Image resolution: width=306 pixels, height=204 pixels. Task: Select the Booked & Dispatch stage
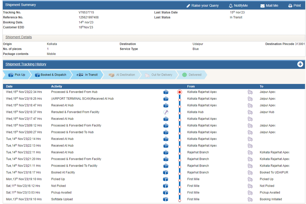point(50,75)
